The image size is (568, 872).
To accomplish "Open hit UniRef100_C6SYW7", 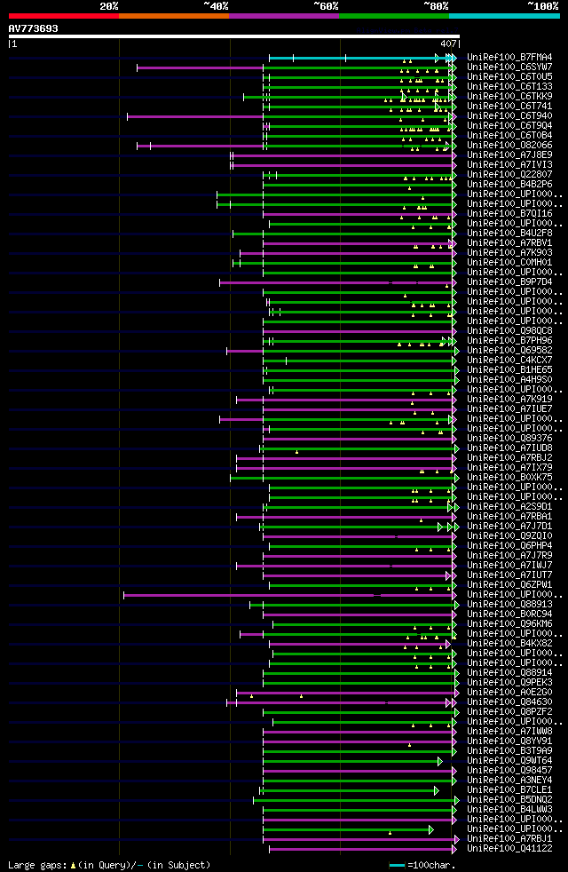I will click(x=509, y=67).
